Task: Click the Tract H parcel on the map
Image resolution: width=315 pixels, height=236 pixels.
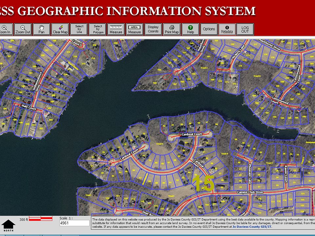Action: 159,144
